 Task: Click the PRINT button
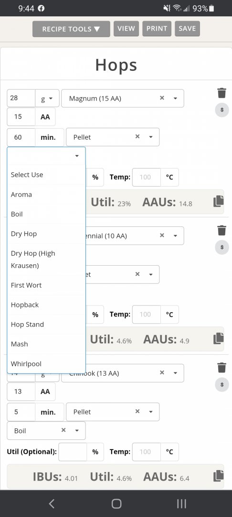click(x=157, y=29)
